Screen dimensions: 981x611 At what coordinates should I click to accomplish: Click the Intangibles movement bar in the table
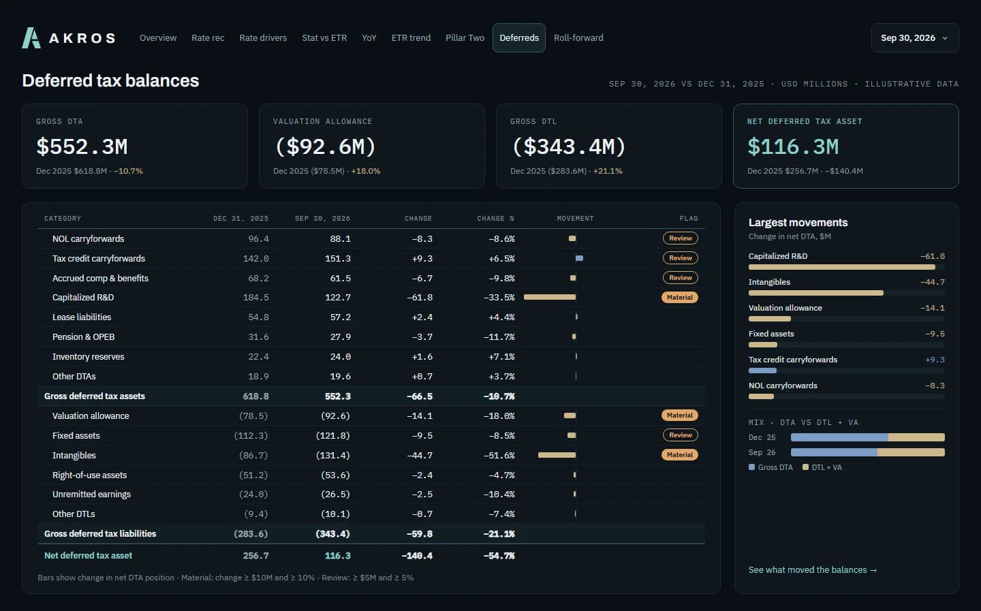point(557,455)
